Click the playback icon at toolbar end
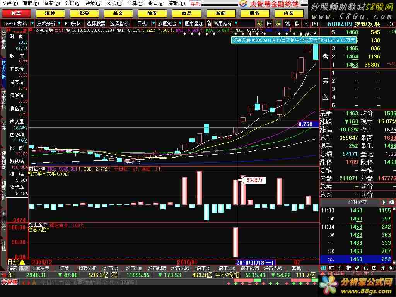This screenshot has height=297, width=396. (x=315, y=24)
